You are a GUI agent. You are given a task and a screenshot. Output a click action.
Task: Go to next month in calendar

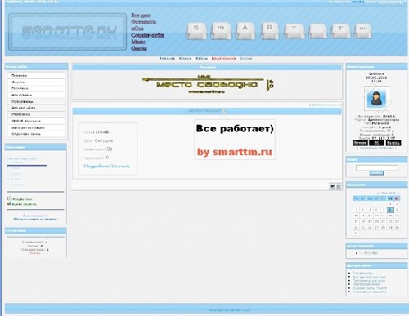tap(398, 193)
